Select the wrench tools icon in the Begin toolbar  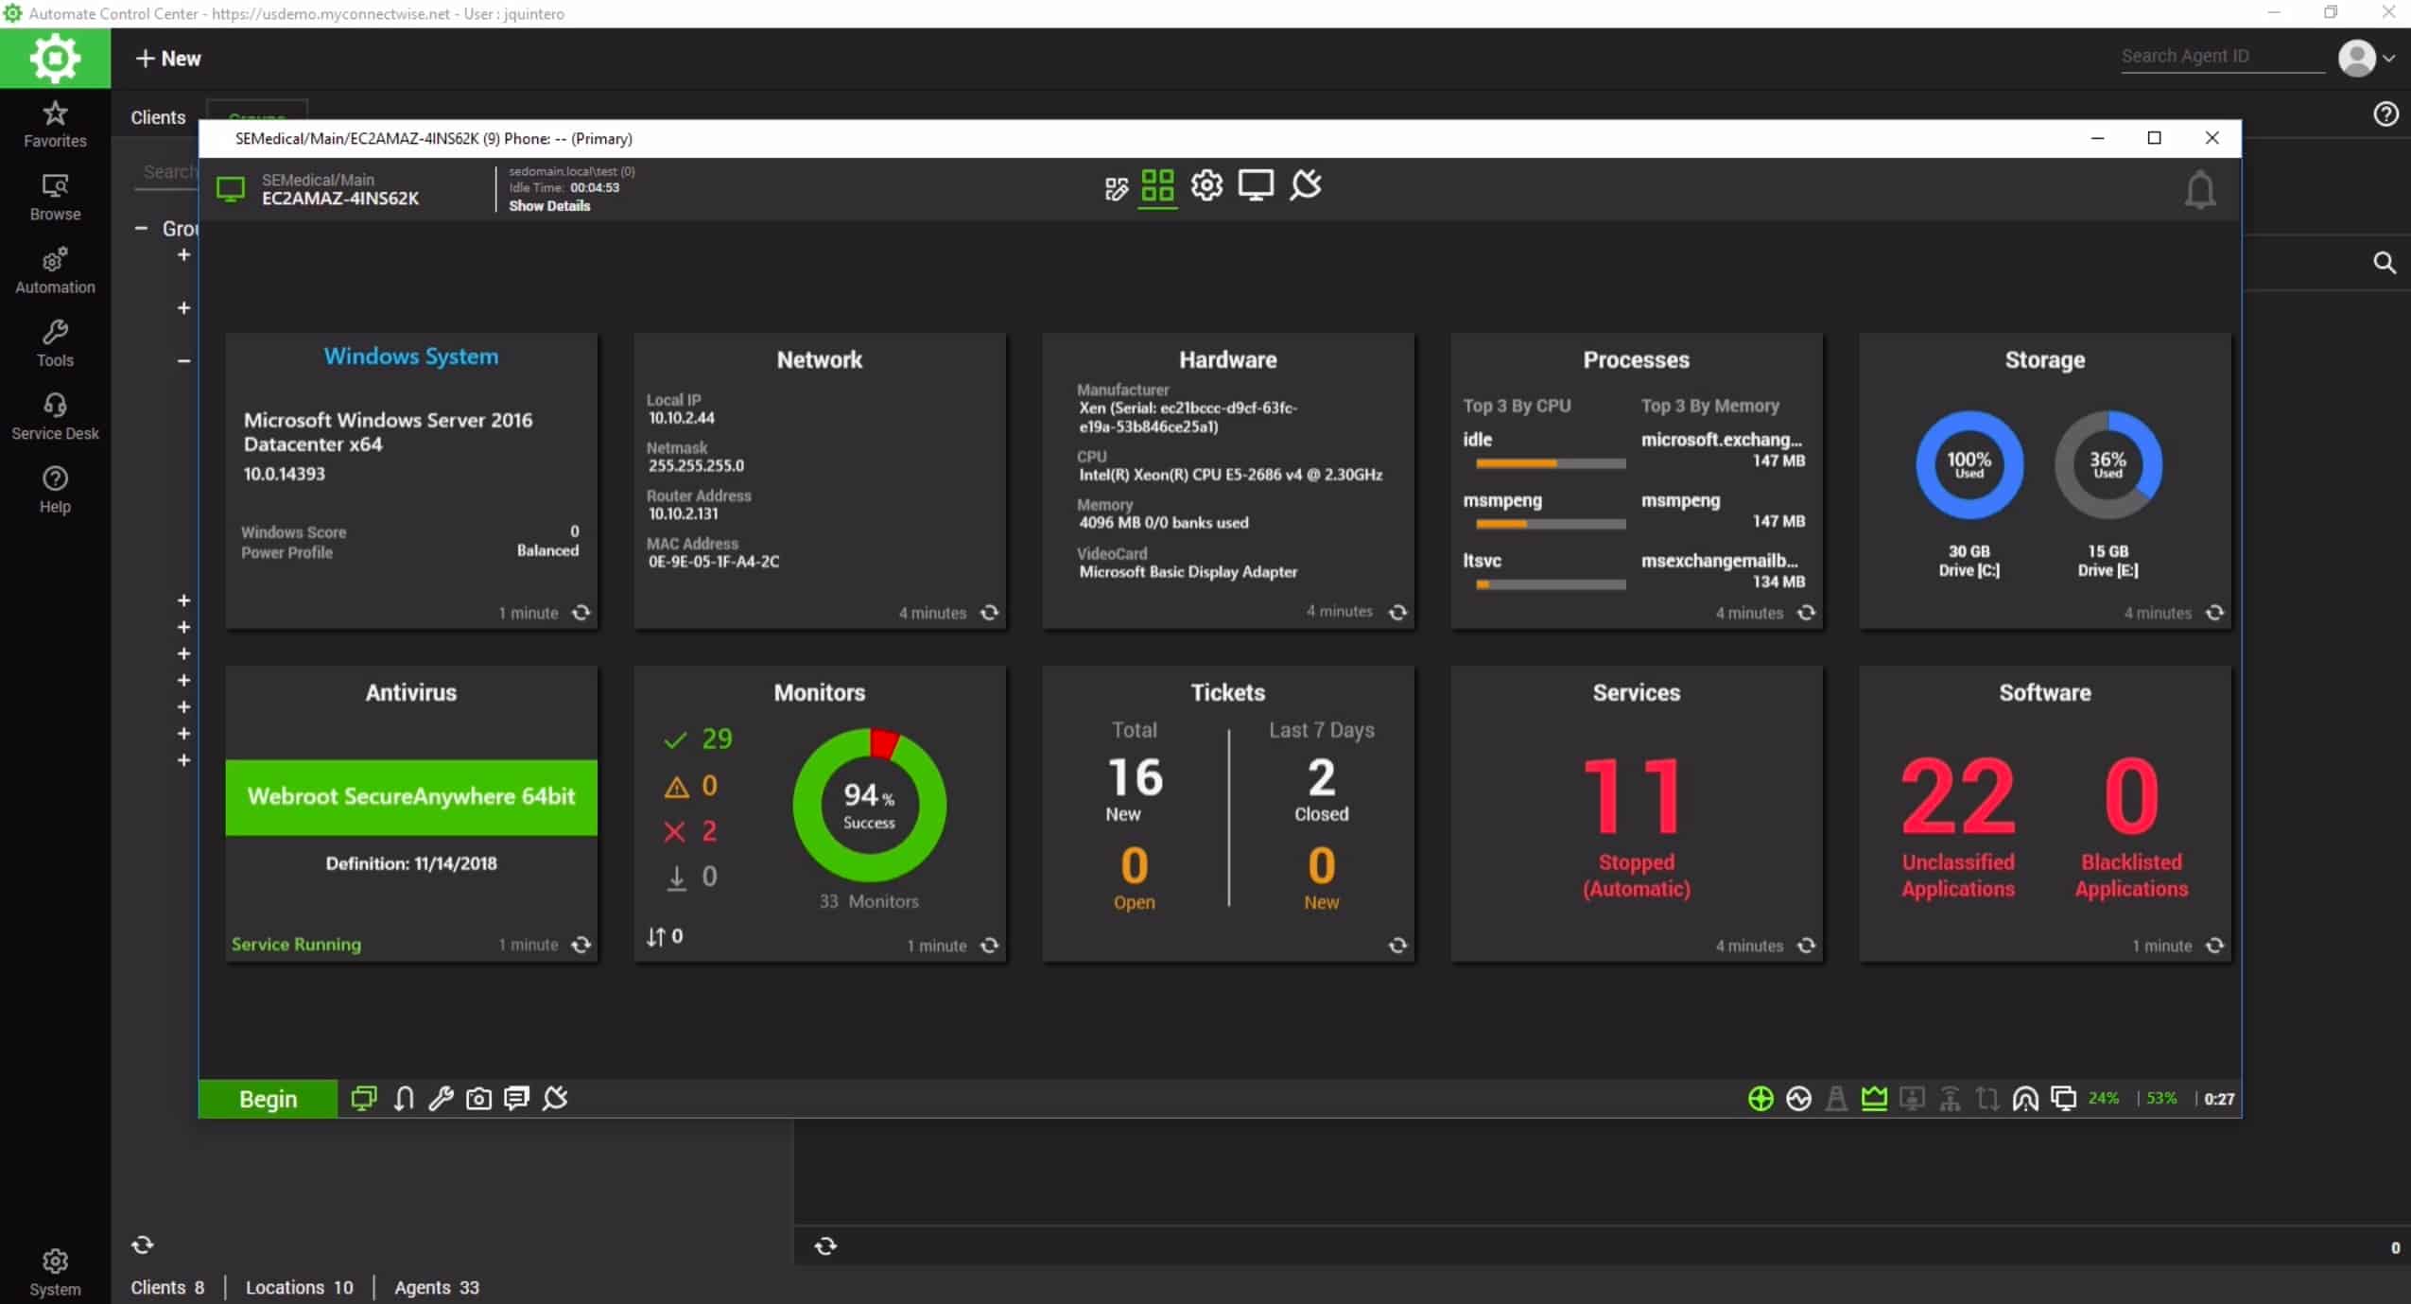pyautogui.click(x=440, y=1098)
